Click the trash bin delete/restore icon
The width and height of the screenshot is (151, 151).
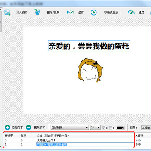pyautogui.click(x=37, y=12)
